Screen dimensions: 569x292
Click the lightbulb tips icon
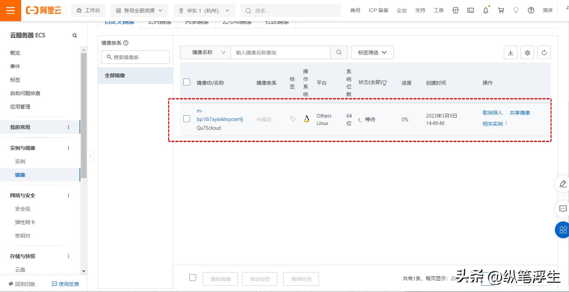point(516,10)
